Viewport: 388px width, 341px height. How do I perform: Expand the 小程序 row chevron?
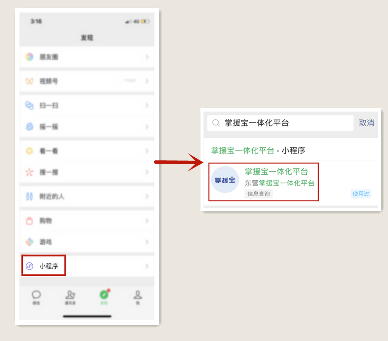(x=147, y=266)
